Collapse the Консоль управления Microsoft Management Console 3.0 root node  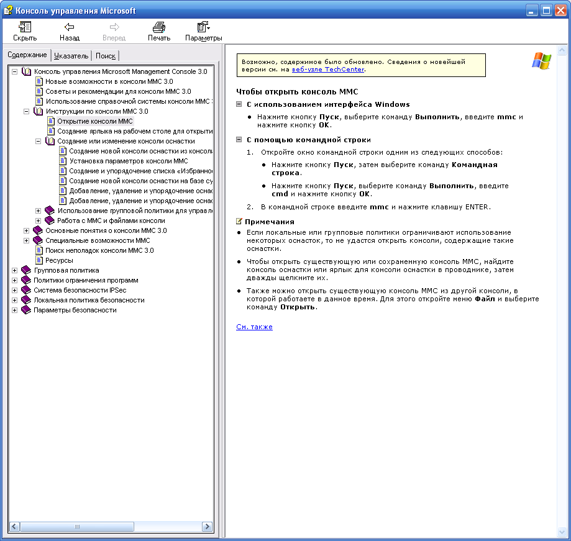14,71
